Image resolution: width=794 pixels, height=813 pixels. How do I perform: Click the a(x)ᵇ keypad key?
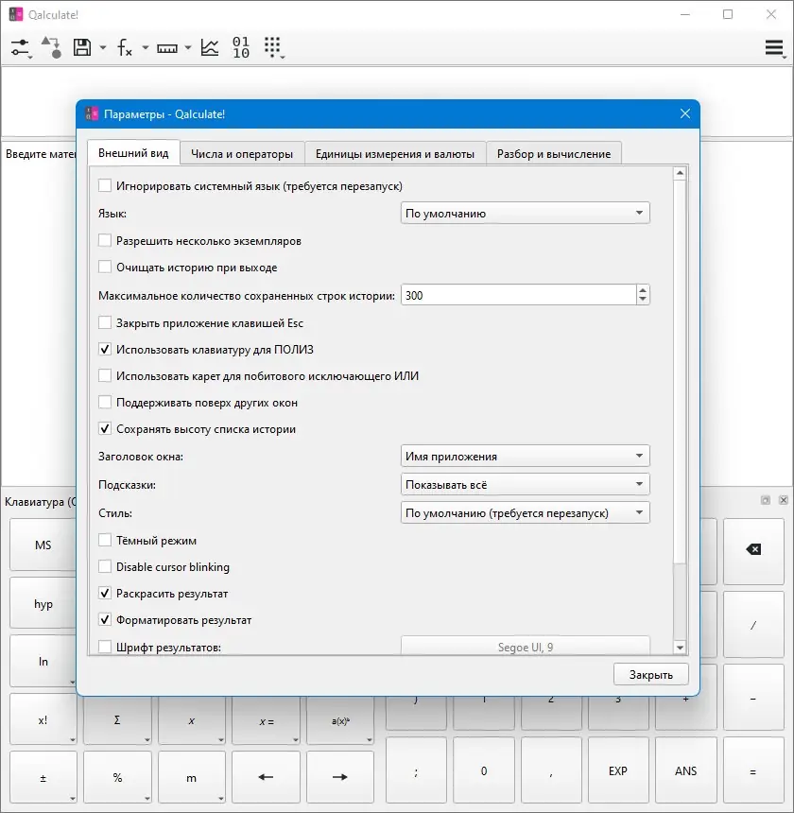tap(340, 720)
